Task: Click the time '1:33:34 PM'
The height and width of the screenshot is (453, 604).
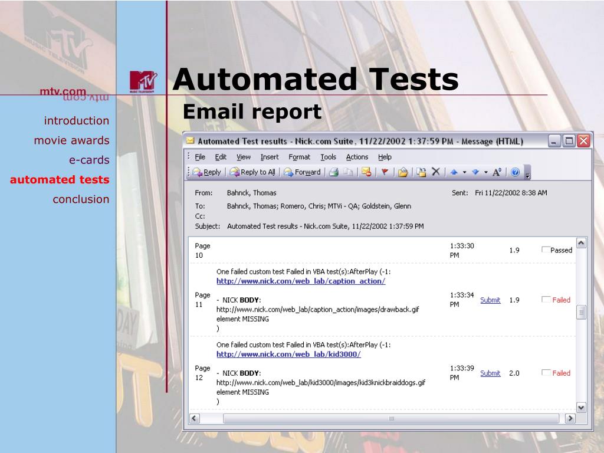Action: pos(462,300)
